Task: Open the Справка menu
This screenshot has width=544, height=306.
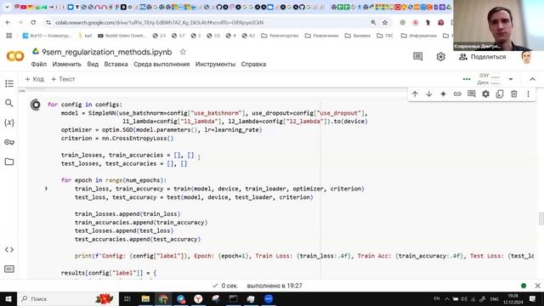Action: (x=253, y=65)
